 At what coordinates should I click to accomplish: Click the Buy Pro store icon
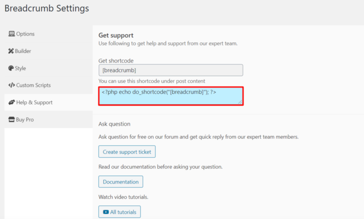pos(12,120)
